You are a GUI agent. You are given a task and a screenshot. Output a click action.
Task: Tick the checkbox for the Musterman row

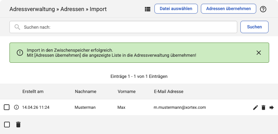click(x=7, y=107)
